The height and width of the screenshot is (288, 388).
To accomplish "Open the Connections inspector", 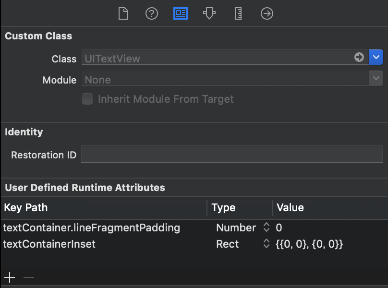I will click(267, 13).
